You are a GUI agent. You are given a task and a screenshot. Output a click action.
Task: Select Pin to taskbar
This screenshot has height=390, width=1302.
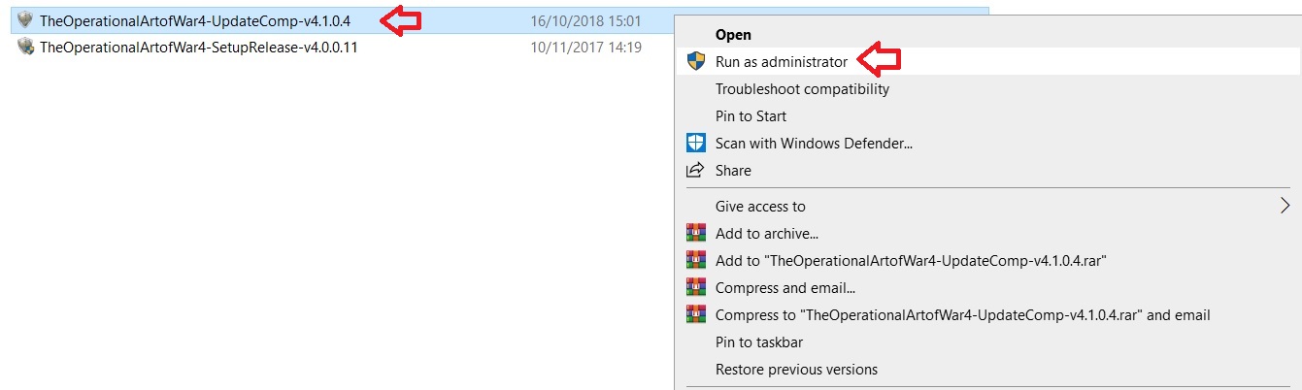tap(759, 341)
